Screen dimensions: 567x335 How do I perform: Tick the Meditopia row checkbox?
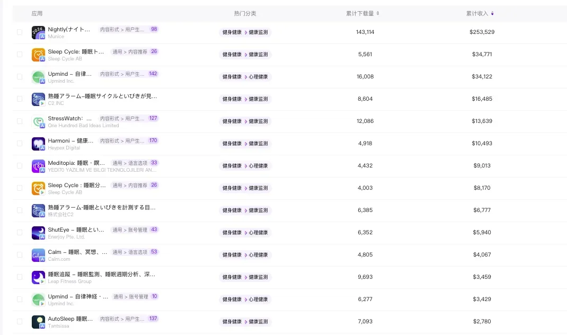pos(20,166)
